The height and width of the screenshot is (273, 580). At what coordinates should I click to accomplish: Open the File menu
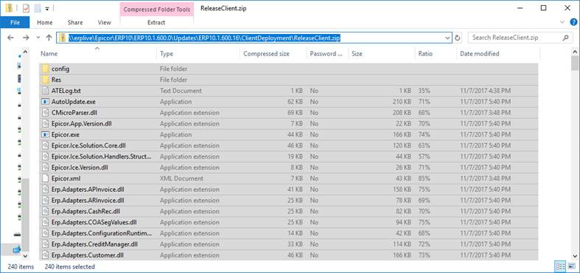pos(15,22)
